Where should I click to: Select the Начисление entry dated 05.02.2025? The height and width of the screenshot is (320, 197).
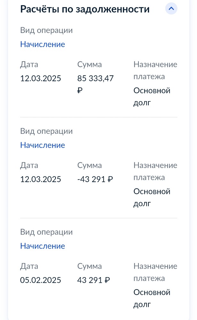tap(43, 246)
